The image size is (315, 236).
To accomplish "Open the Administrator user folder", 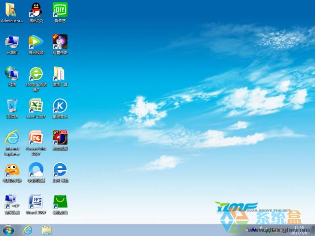I will 12,10.
